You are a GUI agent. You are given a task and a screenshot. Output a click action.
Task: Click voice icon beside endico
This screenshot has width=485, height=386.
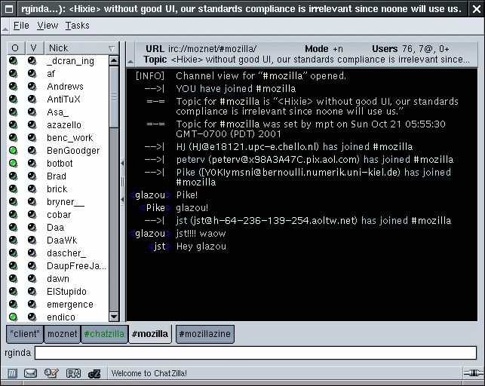click(32, 317)
